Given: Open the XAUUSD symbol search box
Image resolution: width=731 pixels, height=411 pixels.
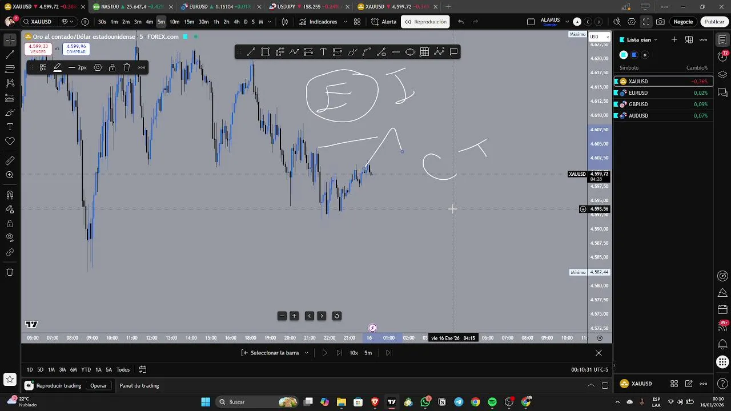Looking at the screenshot, I should click(x=39, y=22).
